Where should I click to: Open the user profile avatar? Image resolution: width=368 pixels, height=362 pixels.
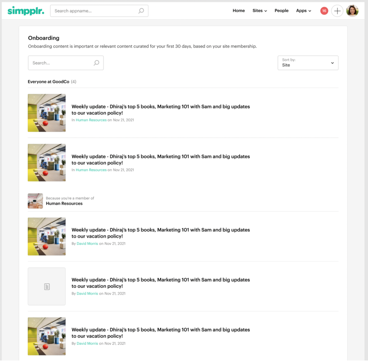[352, 11]
